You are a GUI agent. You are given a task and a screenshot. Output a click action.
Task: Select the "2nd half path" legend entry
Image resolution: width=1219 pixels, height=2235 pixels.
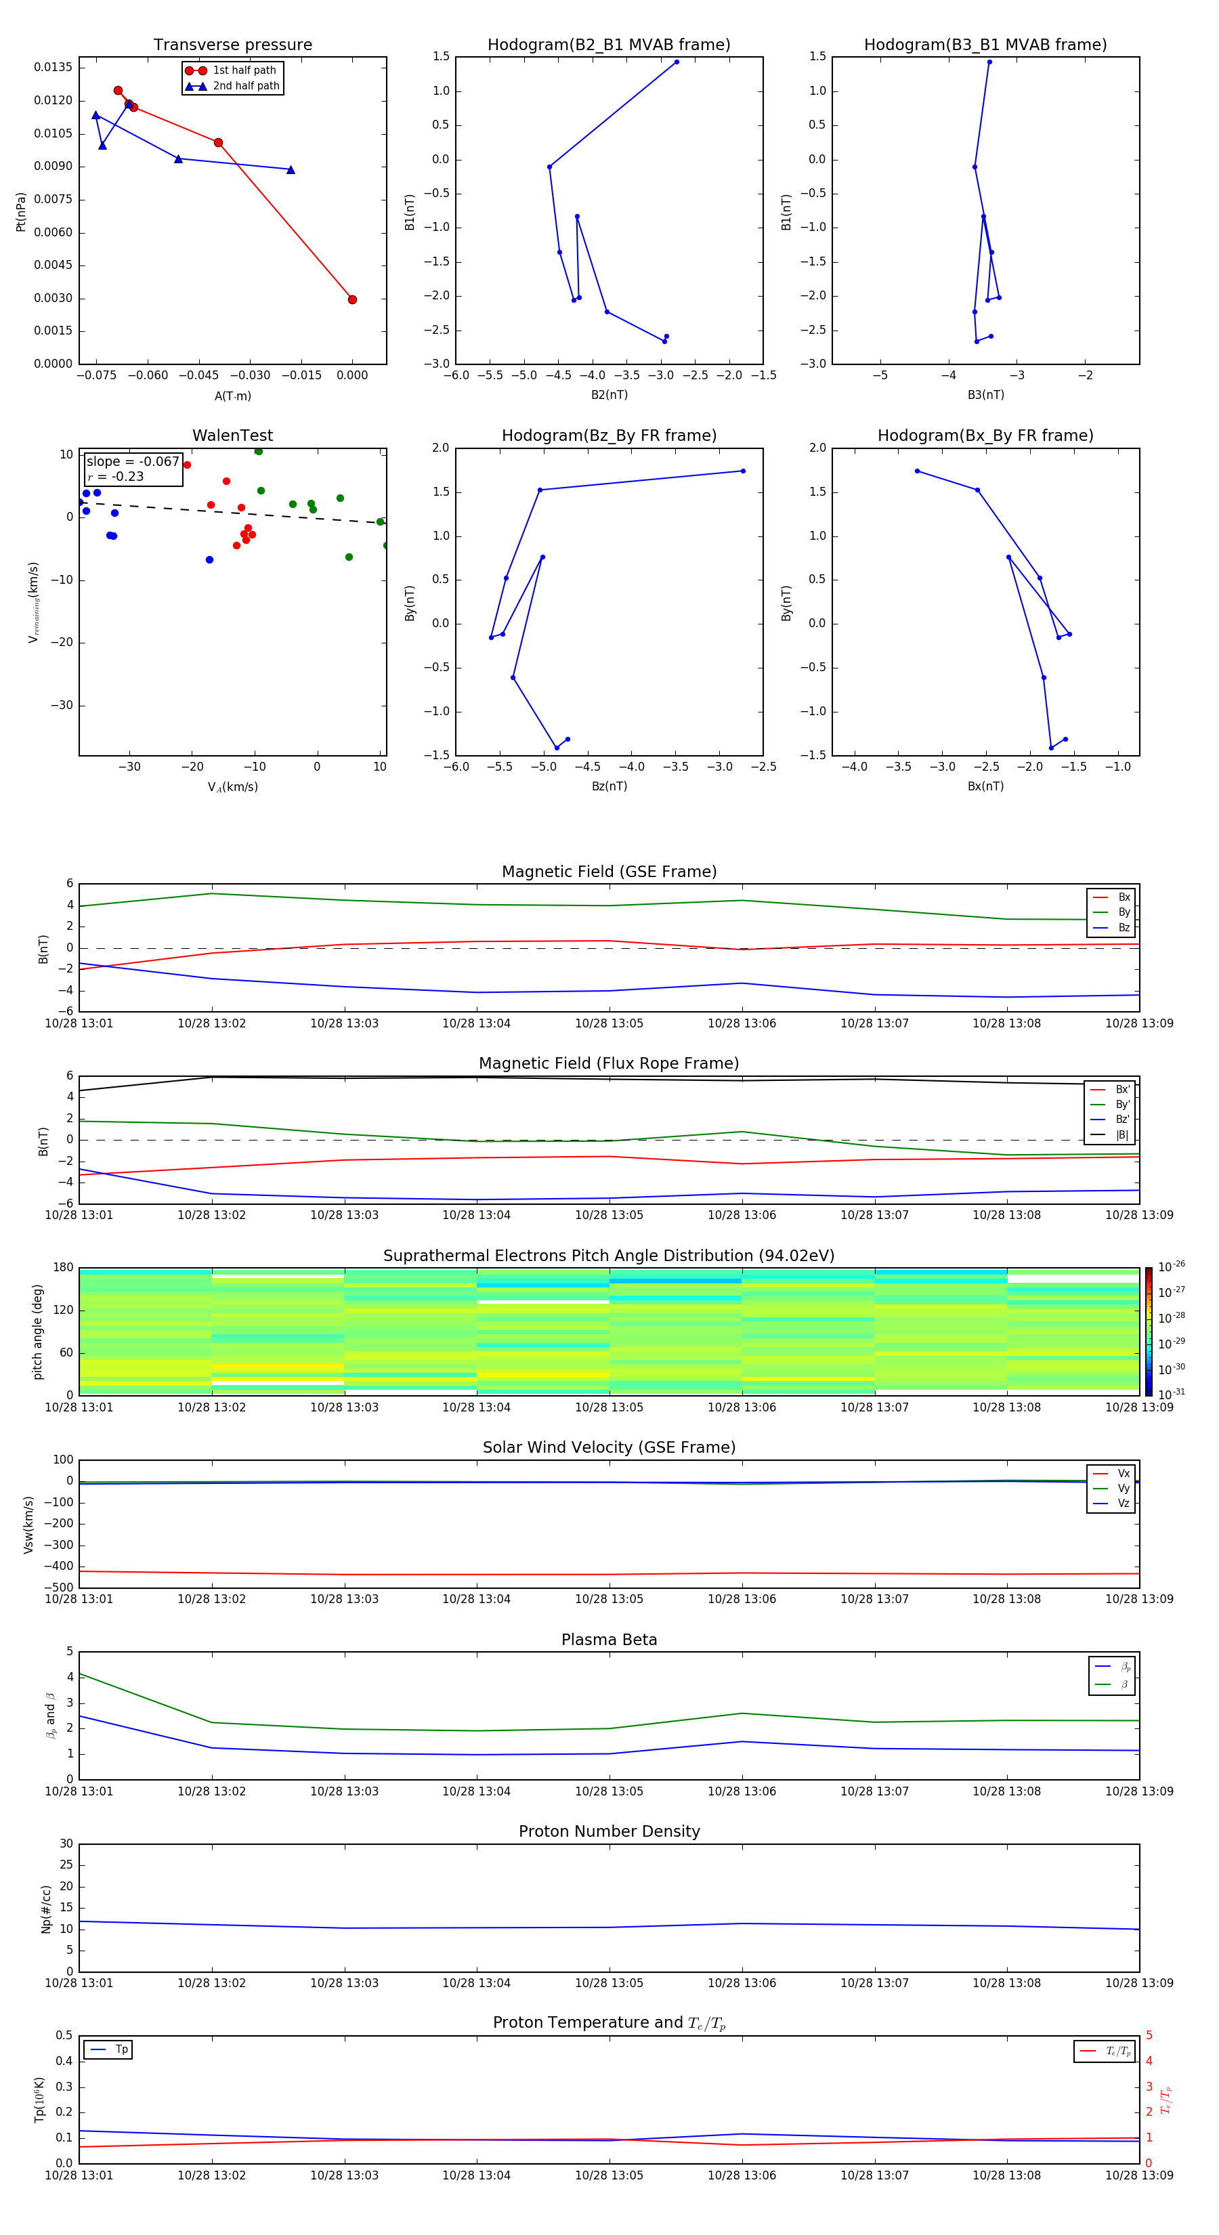click(232, 86)
